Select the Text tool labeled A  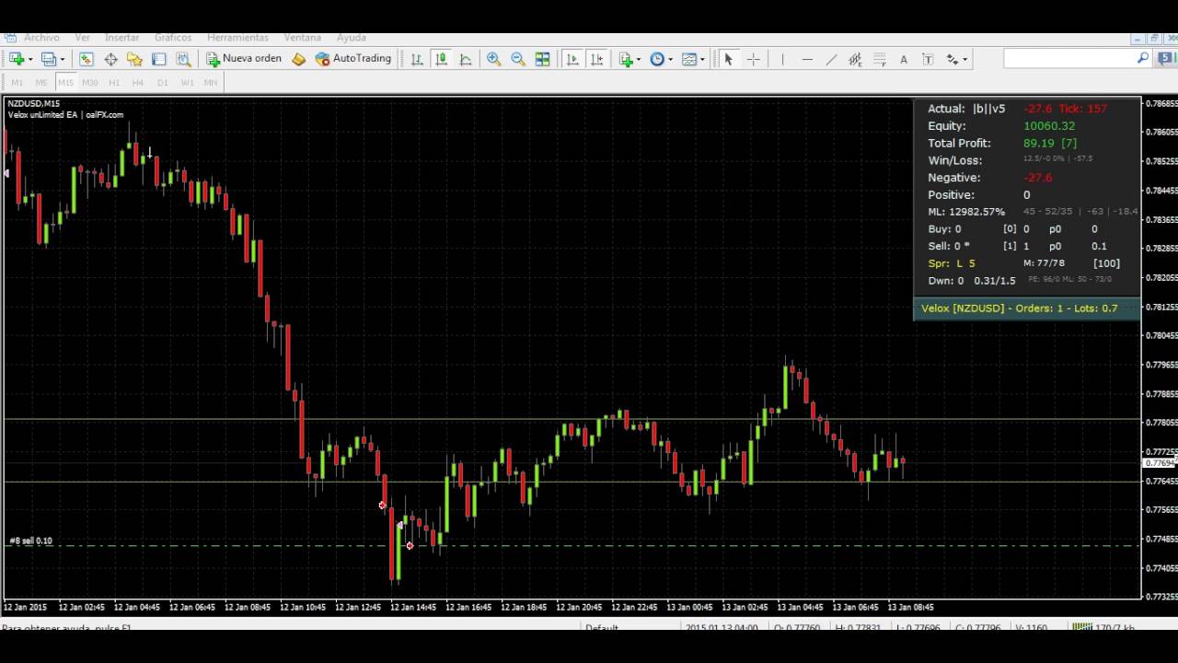(904, 59)
